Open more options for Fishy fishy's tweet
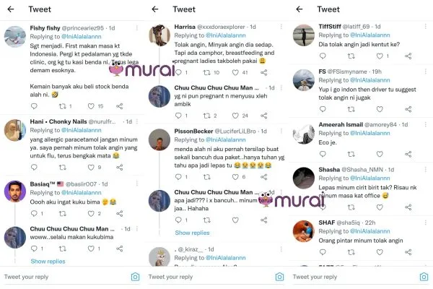Viewport: 433px width, 289px height. click(x=137, y=27)
